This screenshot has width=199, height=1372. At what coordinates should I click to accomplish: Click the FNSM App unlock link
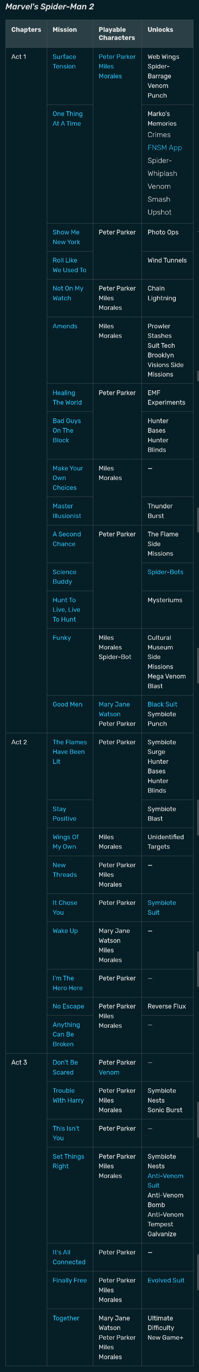[164, 148]
